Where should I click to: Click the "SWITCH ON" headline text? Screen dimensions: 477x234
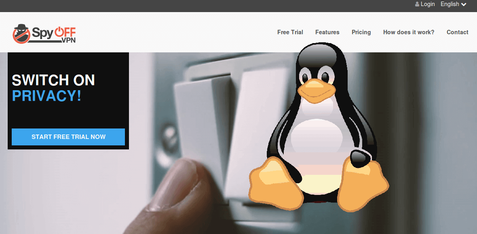53,81
